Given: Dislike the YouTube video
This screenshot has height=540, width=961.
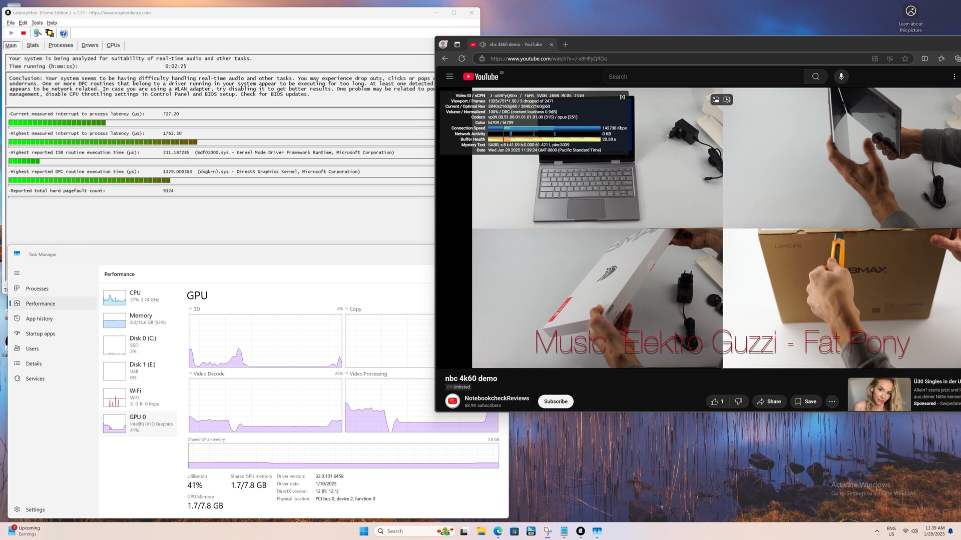Looking at the screenshot, I should [x=738, y=401].
